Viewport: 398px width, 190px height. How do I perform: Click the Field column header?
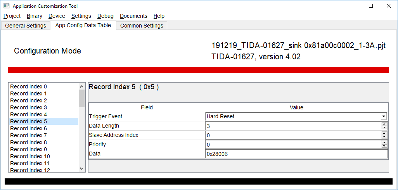point(147,107)
